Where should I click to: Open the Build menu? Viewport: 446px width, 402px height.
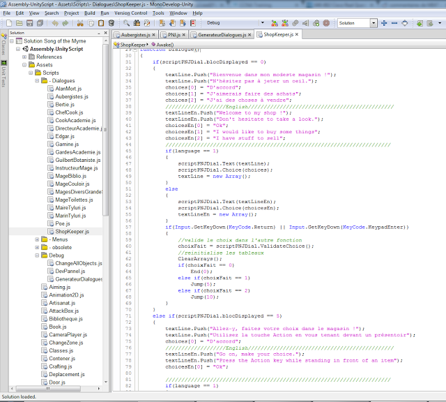[x=89, y=13]
